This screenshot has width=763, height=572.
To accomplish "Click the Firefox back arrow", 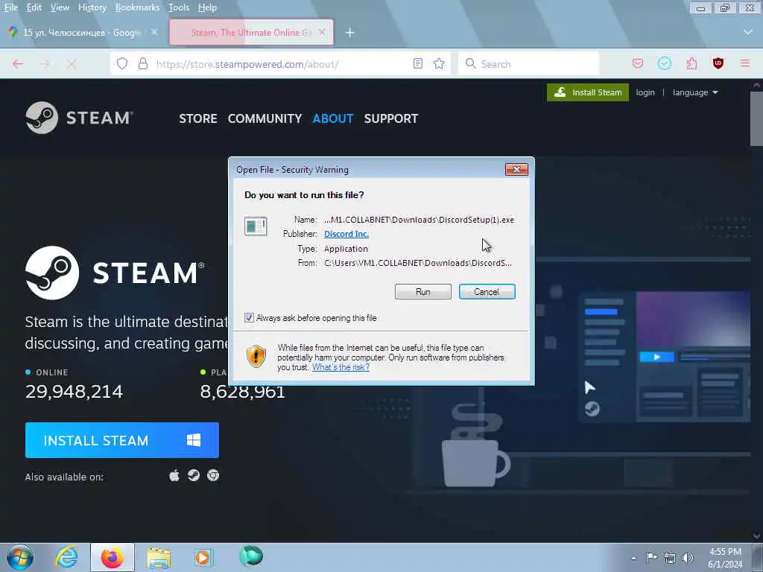I will pyautogui.click(x=18, y=64).
